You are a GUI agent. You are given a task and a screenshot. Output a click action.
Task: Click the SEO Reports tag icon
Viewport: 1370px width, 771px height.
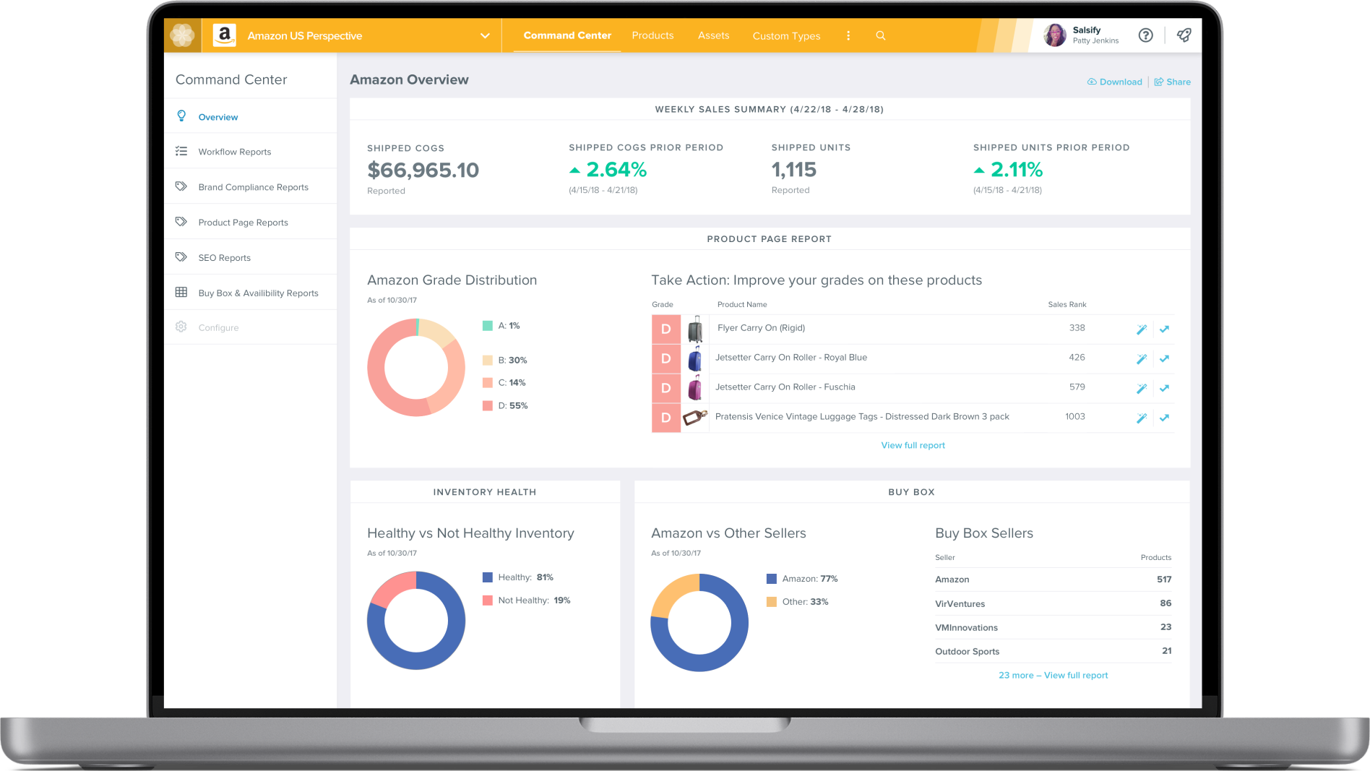[181, 257]
